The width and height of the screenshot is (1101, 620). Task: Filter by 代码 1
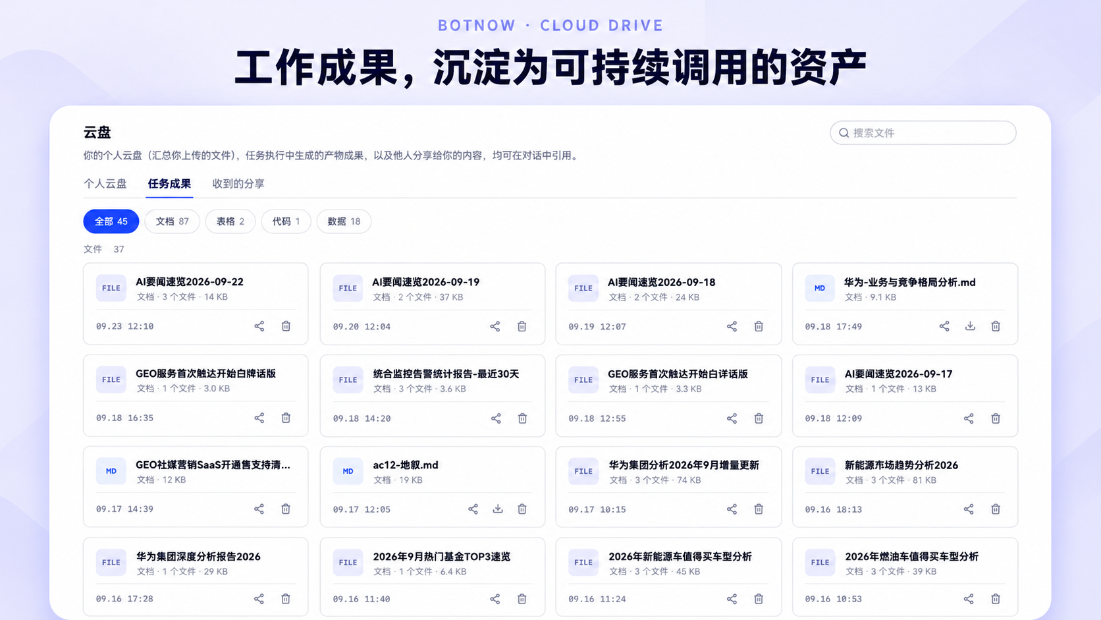(286, 221)
